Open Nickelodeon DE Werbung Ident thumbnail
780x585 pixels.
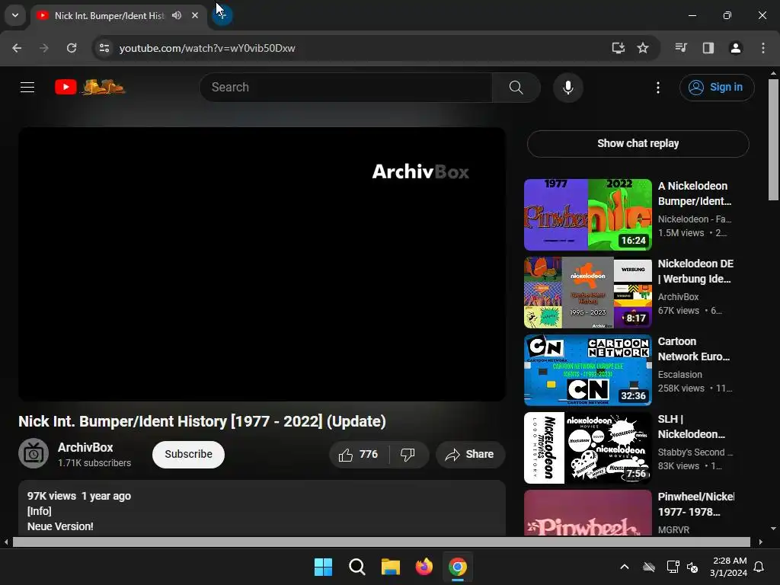[x=587, y=292]
